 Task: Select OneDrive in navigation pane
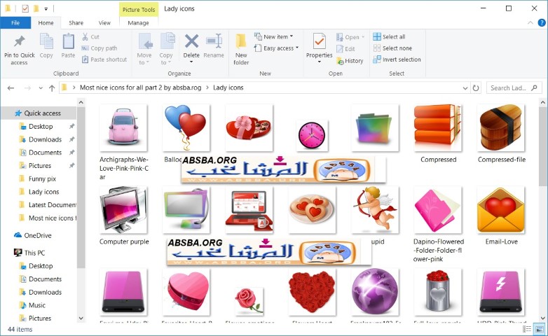[38, 235]
